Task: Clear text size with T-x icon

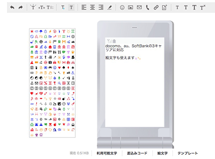Action: (203, 7)
